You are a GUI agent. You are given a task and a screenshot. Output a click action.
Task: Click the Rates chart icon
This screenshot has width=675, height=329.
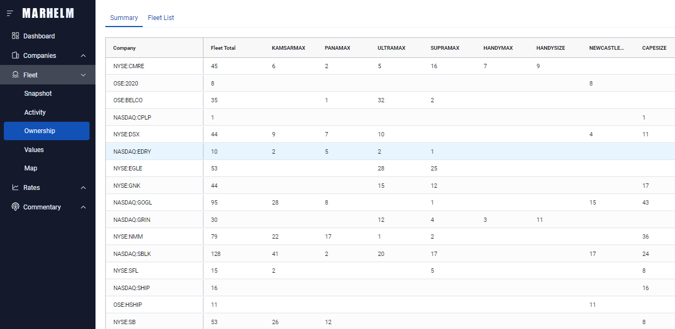pos(15,187)
